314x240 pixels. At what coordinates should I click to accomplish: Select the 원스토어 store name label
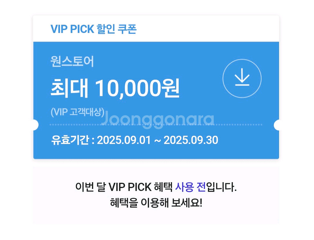point(72,61)
